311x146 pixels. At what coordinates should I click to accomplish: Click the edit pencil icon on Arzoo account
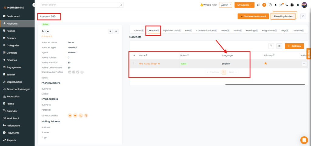[x=111, y=31]
